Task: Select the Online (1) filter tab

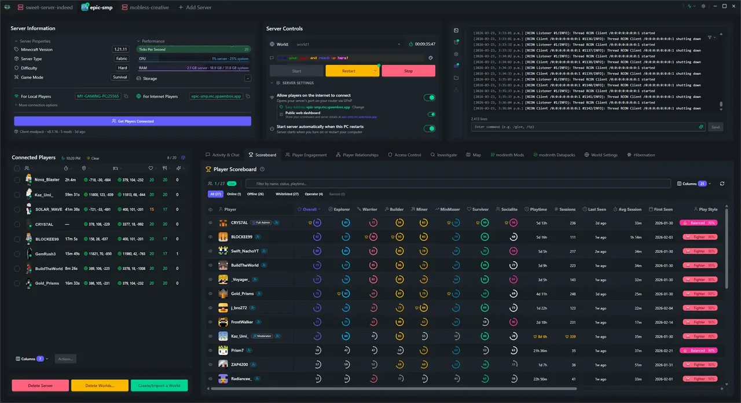Action: click(x=234, y=194)
